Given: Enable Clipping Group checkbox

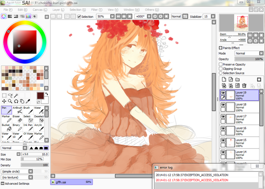Looking at the screenshot, I should (x=221, y=69).
